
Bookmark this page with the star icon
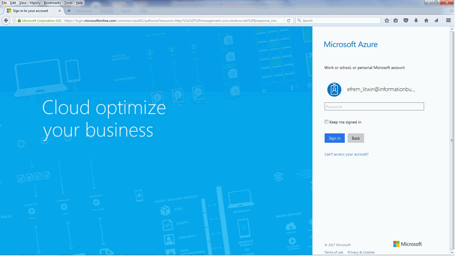tap(387, 20)
